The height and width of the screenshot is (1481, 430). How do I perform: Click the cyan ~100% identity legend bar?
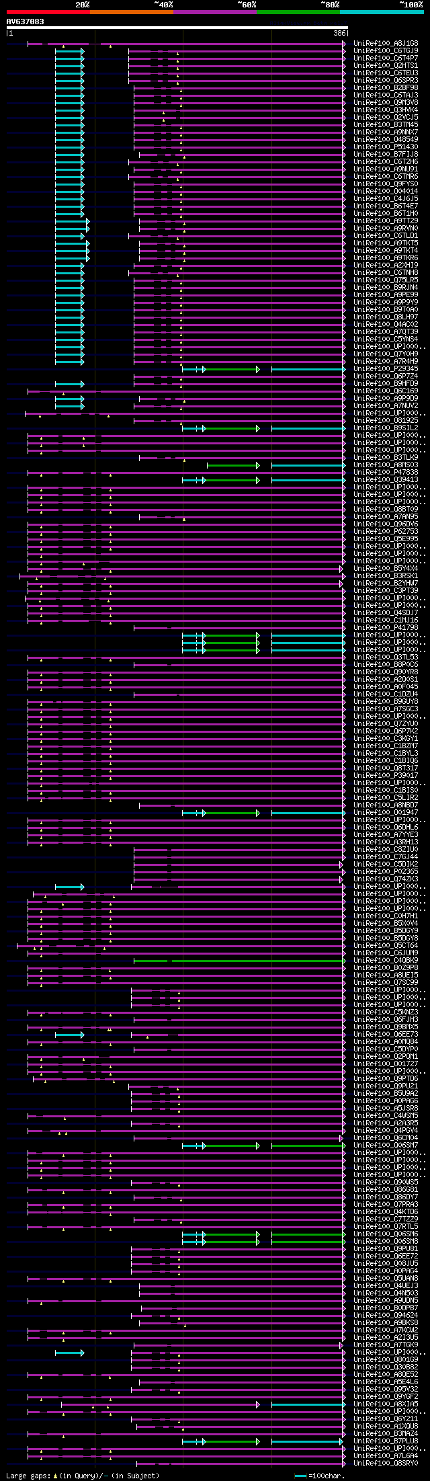click(382, 12)
